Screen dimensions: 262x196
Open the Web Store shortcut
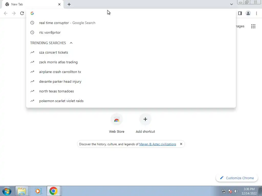(x=117, y=124)
